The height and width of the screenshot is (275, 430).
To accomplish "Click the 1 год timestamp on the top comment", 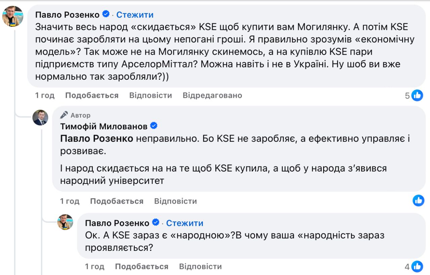I will (44, 95).
